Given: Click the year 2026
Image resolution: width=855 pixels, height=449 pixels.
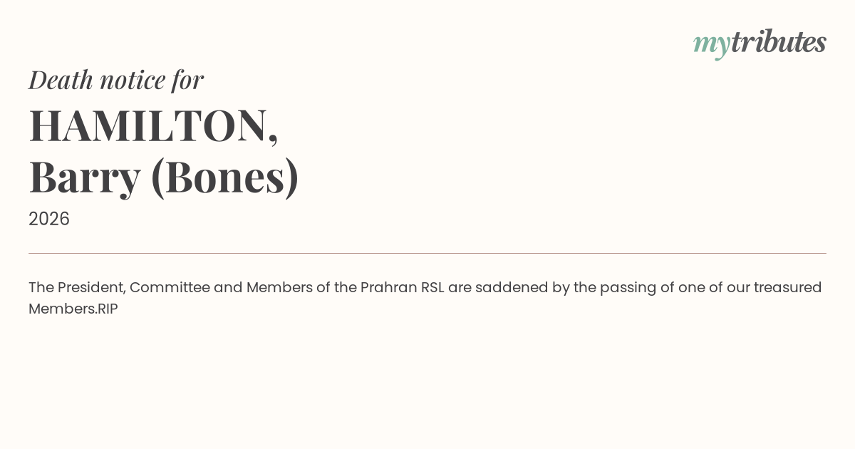Looking at the screenshot, I should pyautogui.click(x=49, y=219).
